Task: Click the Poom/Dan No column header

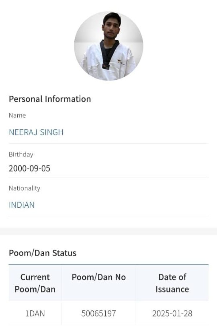Action: click(x=99, y=277)
